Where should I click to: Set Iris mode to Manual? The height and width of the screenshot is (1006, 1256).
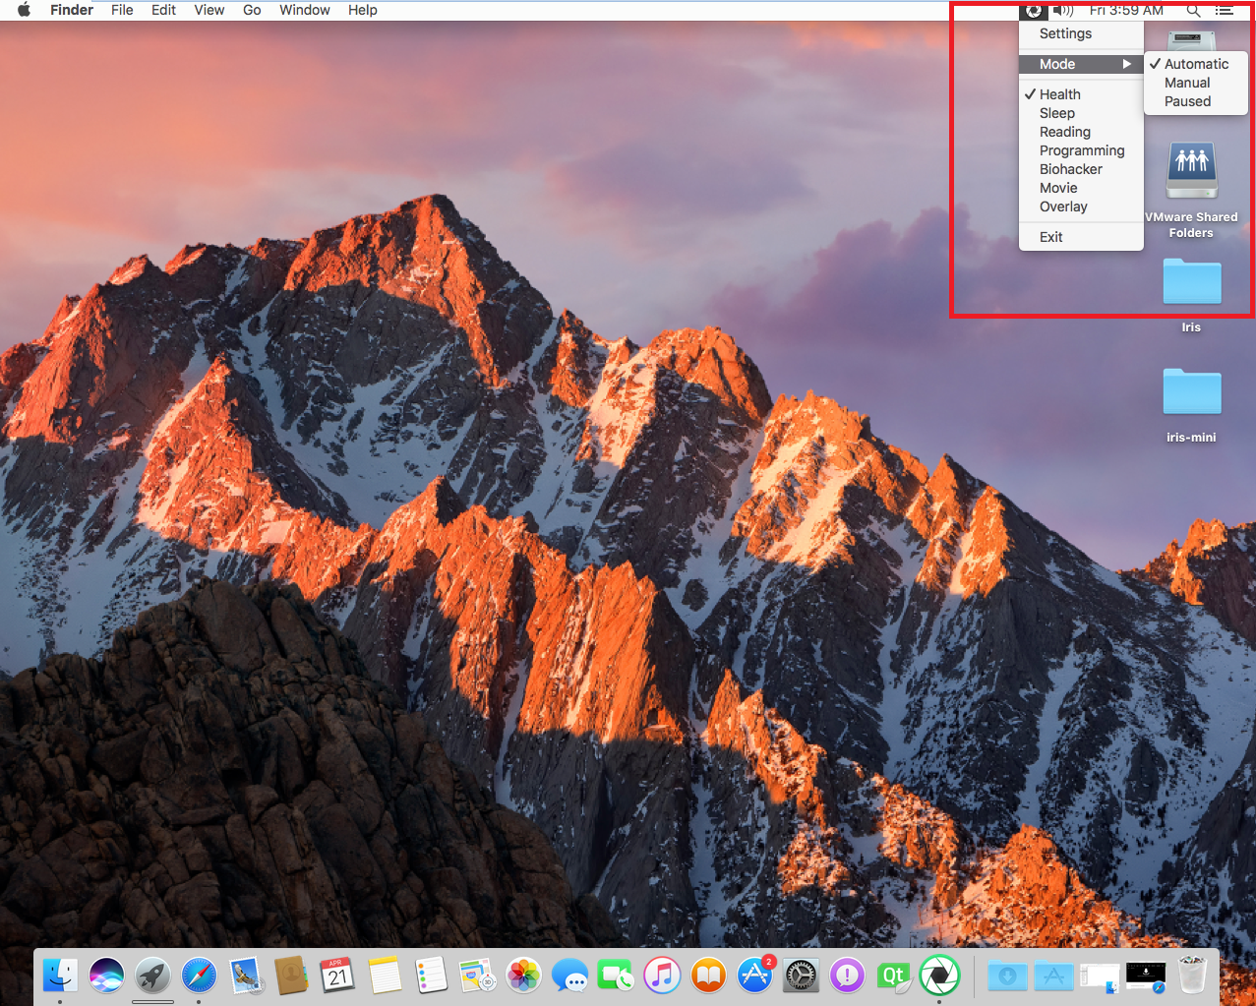point(1196,83)
